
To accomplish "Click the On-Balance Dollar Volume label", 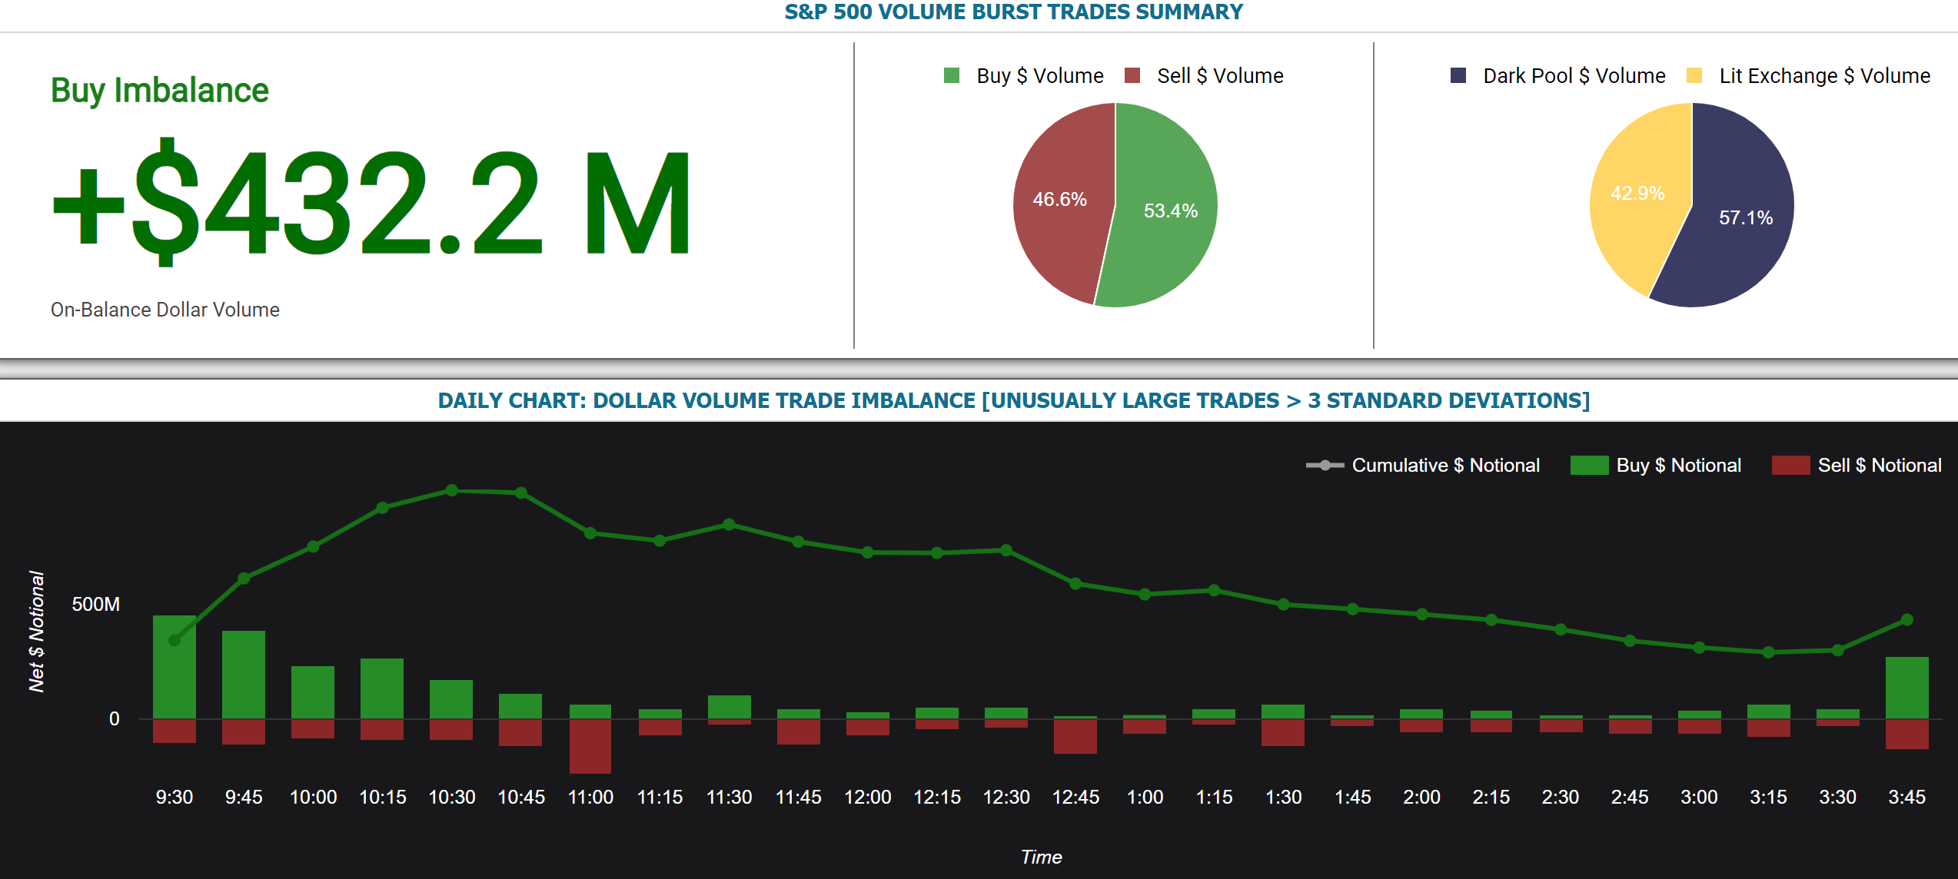I will tap(165, 310).
